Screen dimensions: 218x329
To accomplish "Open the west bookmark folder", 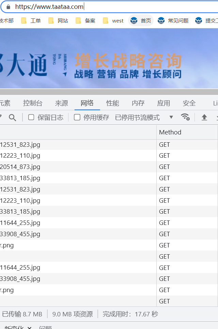I will 113,20.
